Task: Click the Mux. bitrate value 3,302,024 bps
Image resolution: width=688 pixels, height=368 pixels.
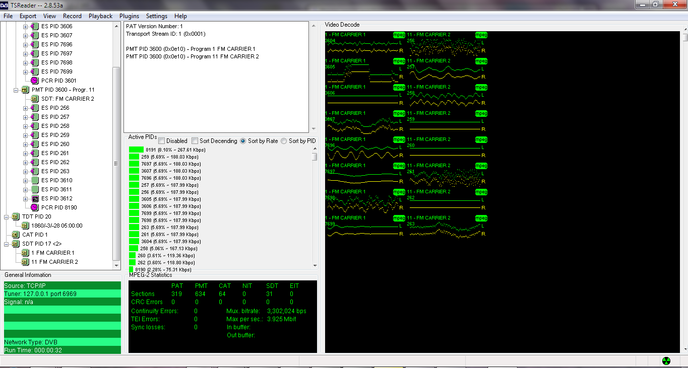Action: pos(287,311)
